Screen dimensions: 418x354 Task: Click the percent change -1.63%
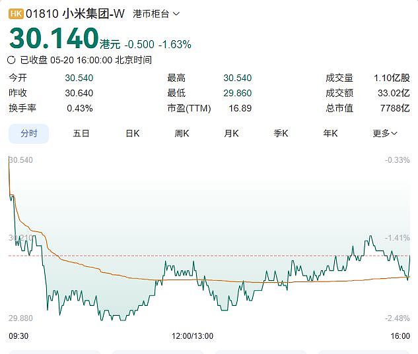pos(175,44)
